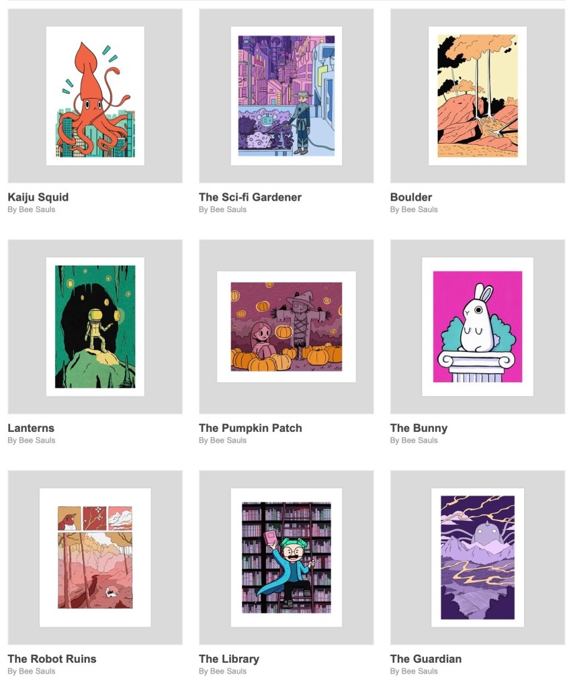Click the Lanterns title text
571x687 pixels.
(31, 428)
